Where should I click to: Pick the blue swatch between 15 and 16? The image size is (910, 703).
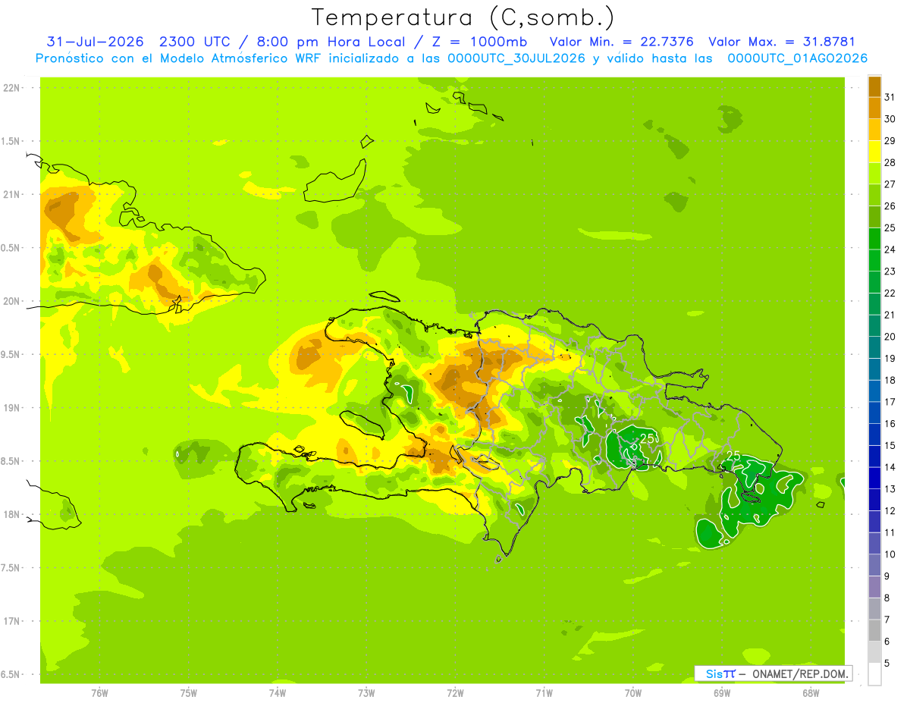874,435
